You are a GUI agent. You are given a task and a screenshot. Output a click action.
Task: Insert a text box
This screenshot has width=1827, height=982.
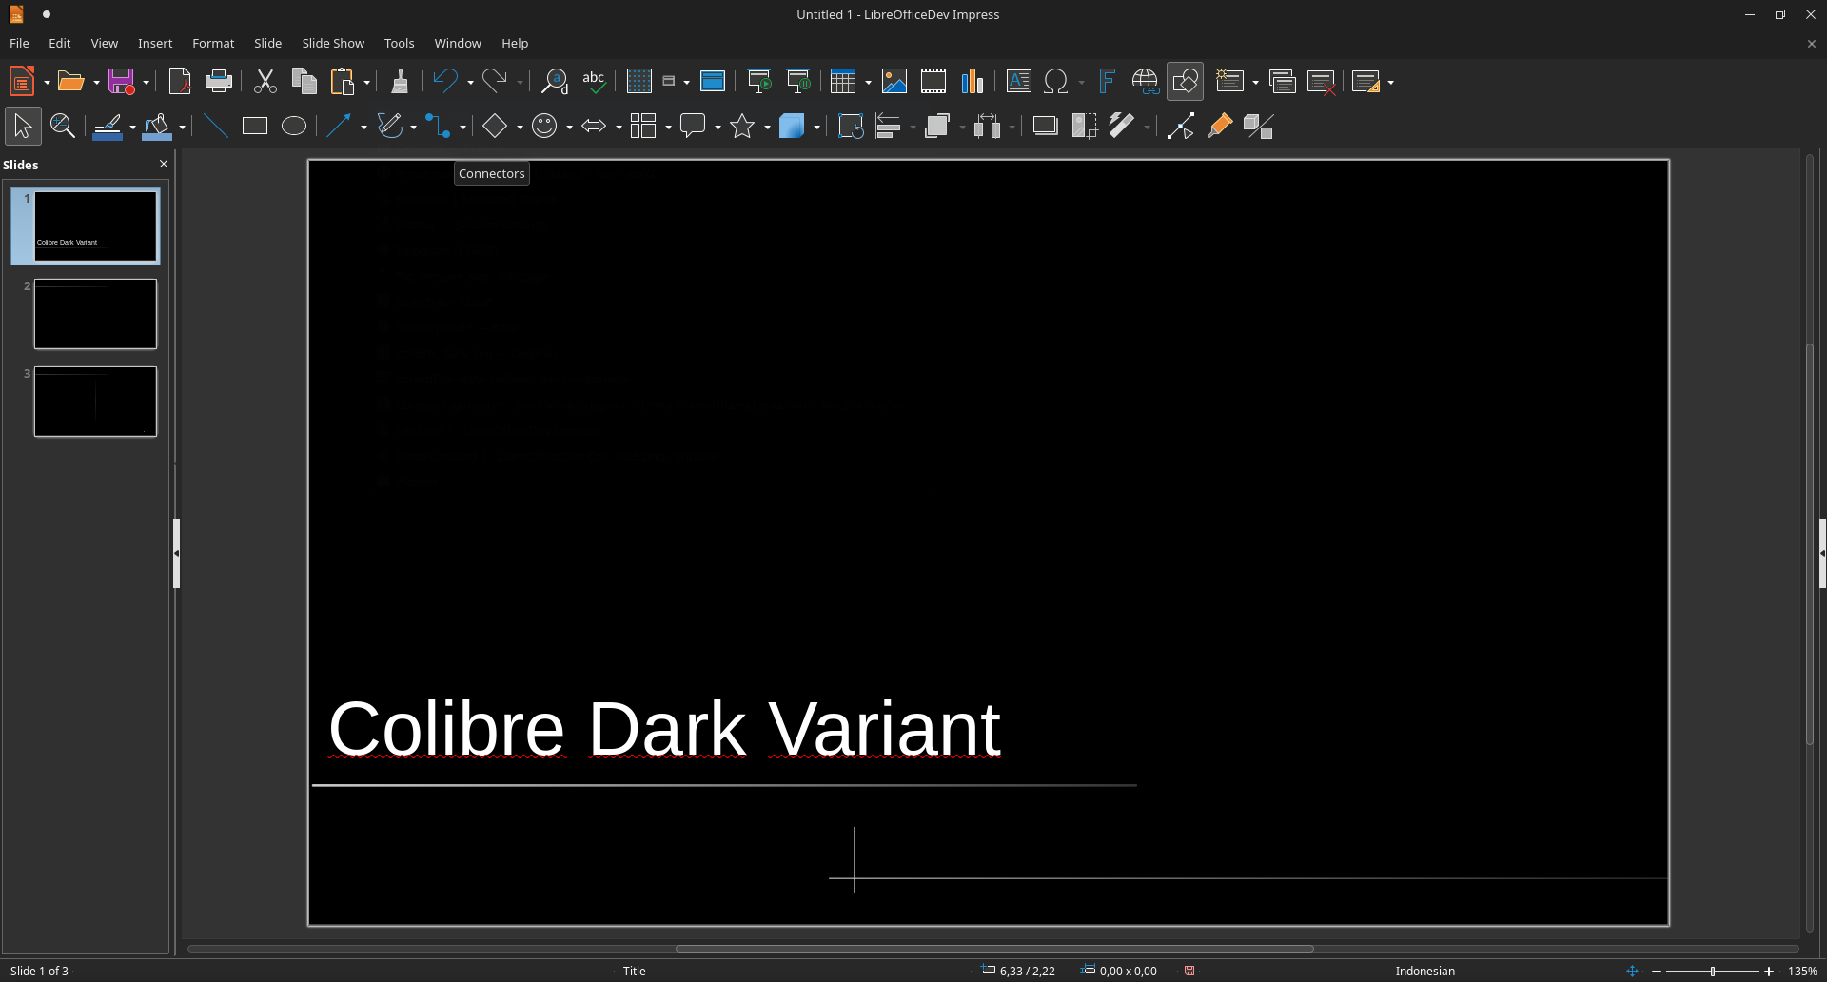point(1019,82)
